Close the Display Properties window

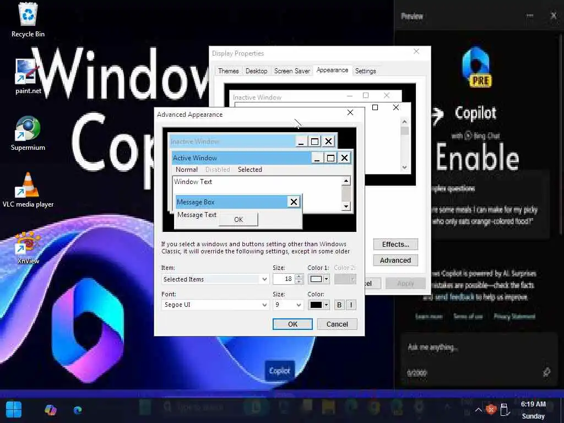pos(416,51)
